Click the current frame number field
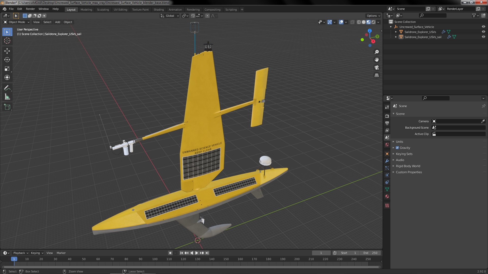This screenshot has height=274, width=488. pos(321,253)
